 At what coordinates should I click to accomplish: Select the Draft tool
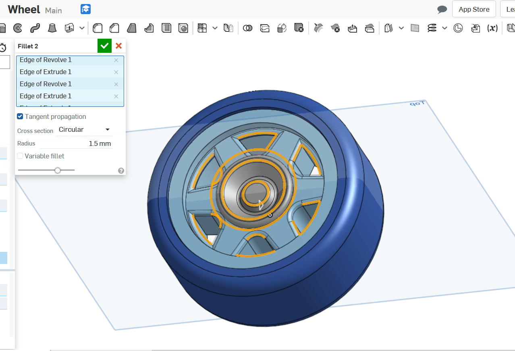132,28
